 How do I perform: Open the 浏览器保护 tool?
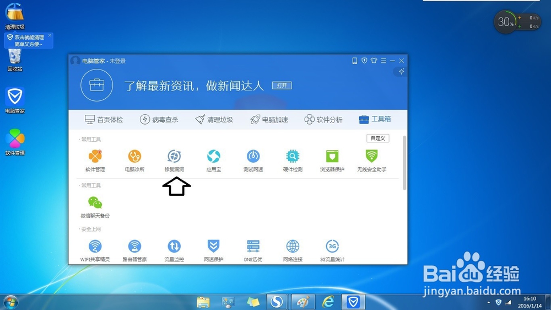(x=332, y=156)
